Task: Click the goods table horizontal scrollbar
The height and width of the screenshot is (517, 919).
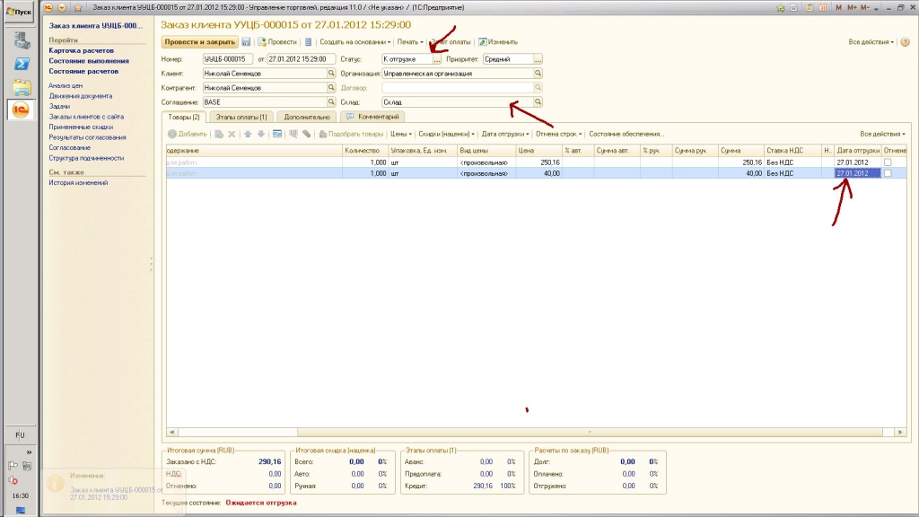Action: (x=590, y=432)
